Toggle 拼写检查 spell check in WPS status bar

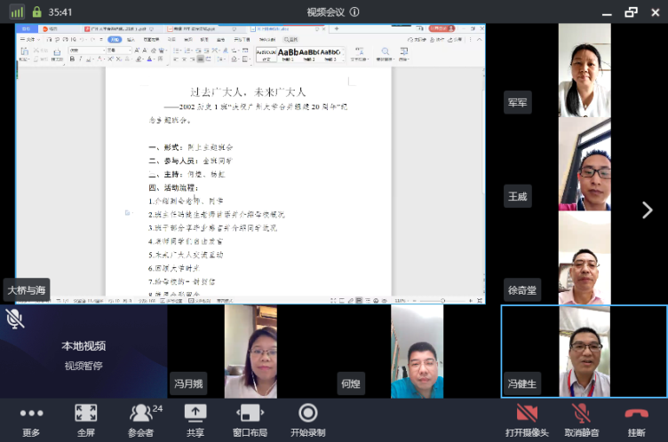pyautogui.click(x=171, y=301)
